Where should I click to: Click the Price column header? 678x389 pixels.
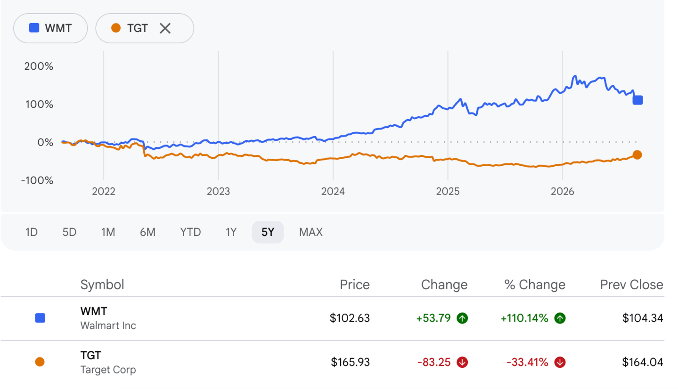tap(355, 284)
